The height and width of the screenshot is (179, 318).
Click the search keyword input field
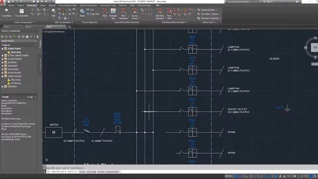[242, 1]
